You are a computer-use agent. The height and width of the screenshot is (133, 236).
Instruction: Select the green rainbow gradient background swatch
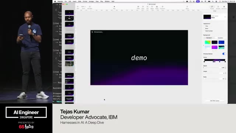tap(208, 42)
